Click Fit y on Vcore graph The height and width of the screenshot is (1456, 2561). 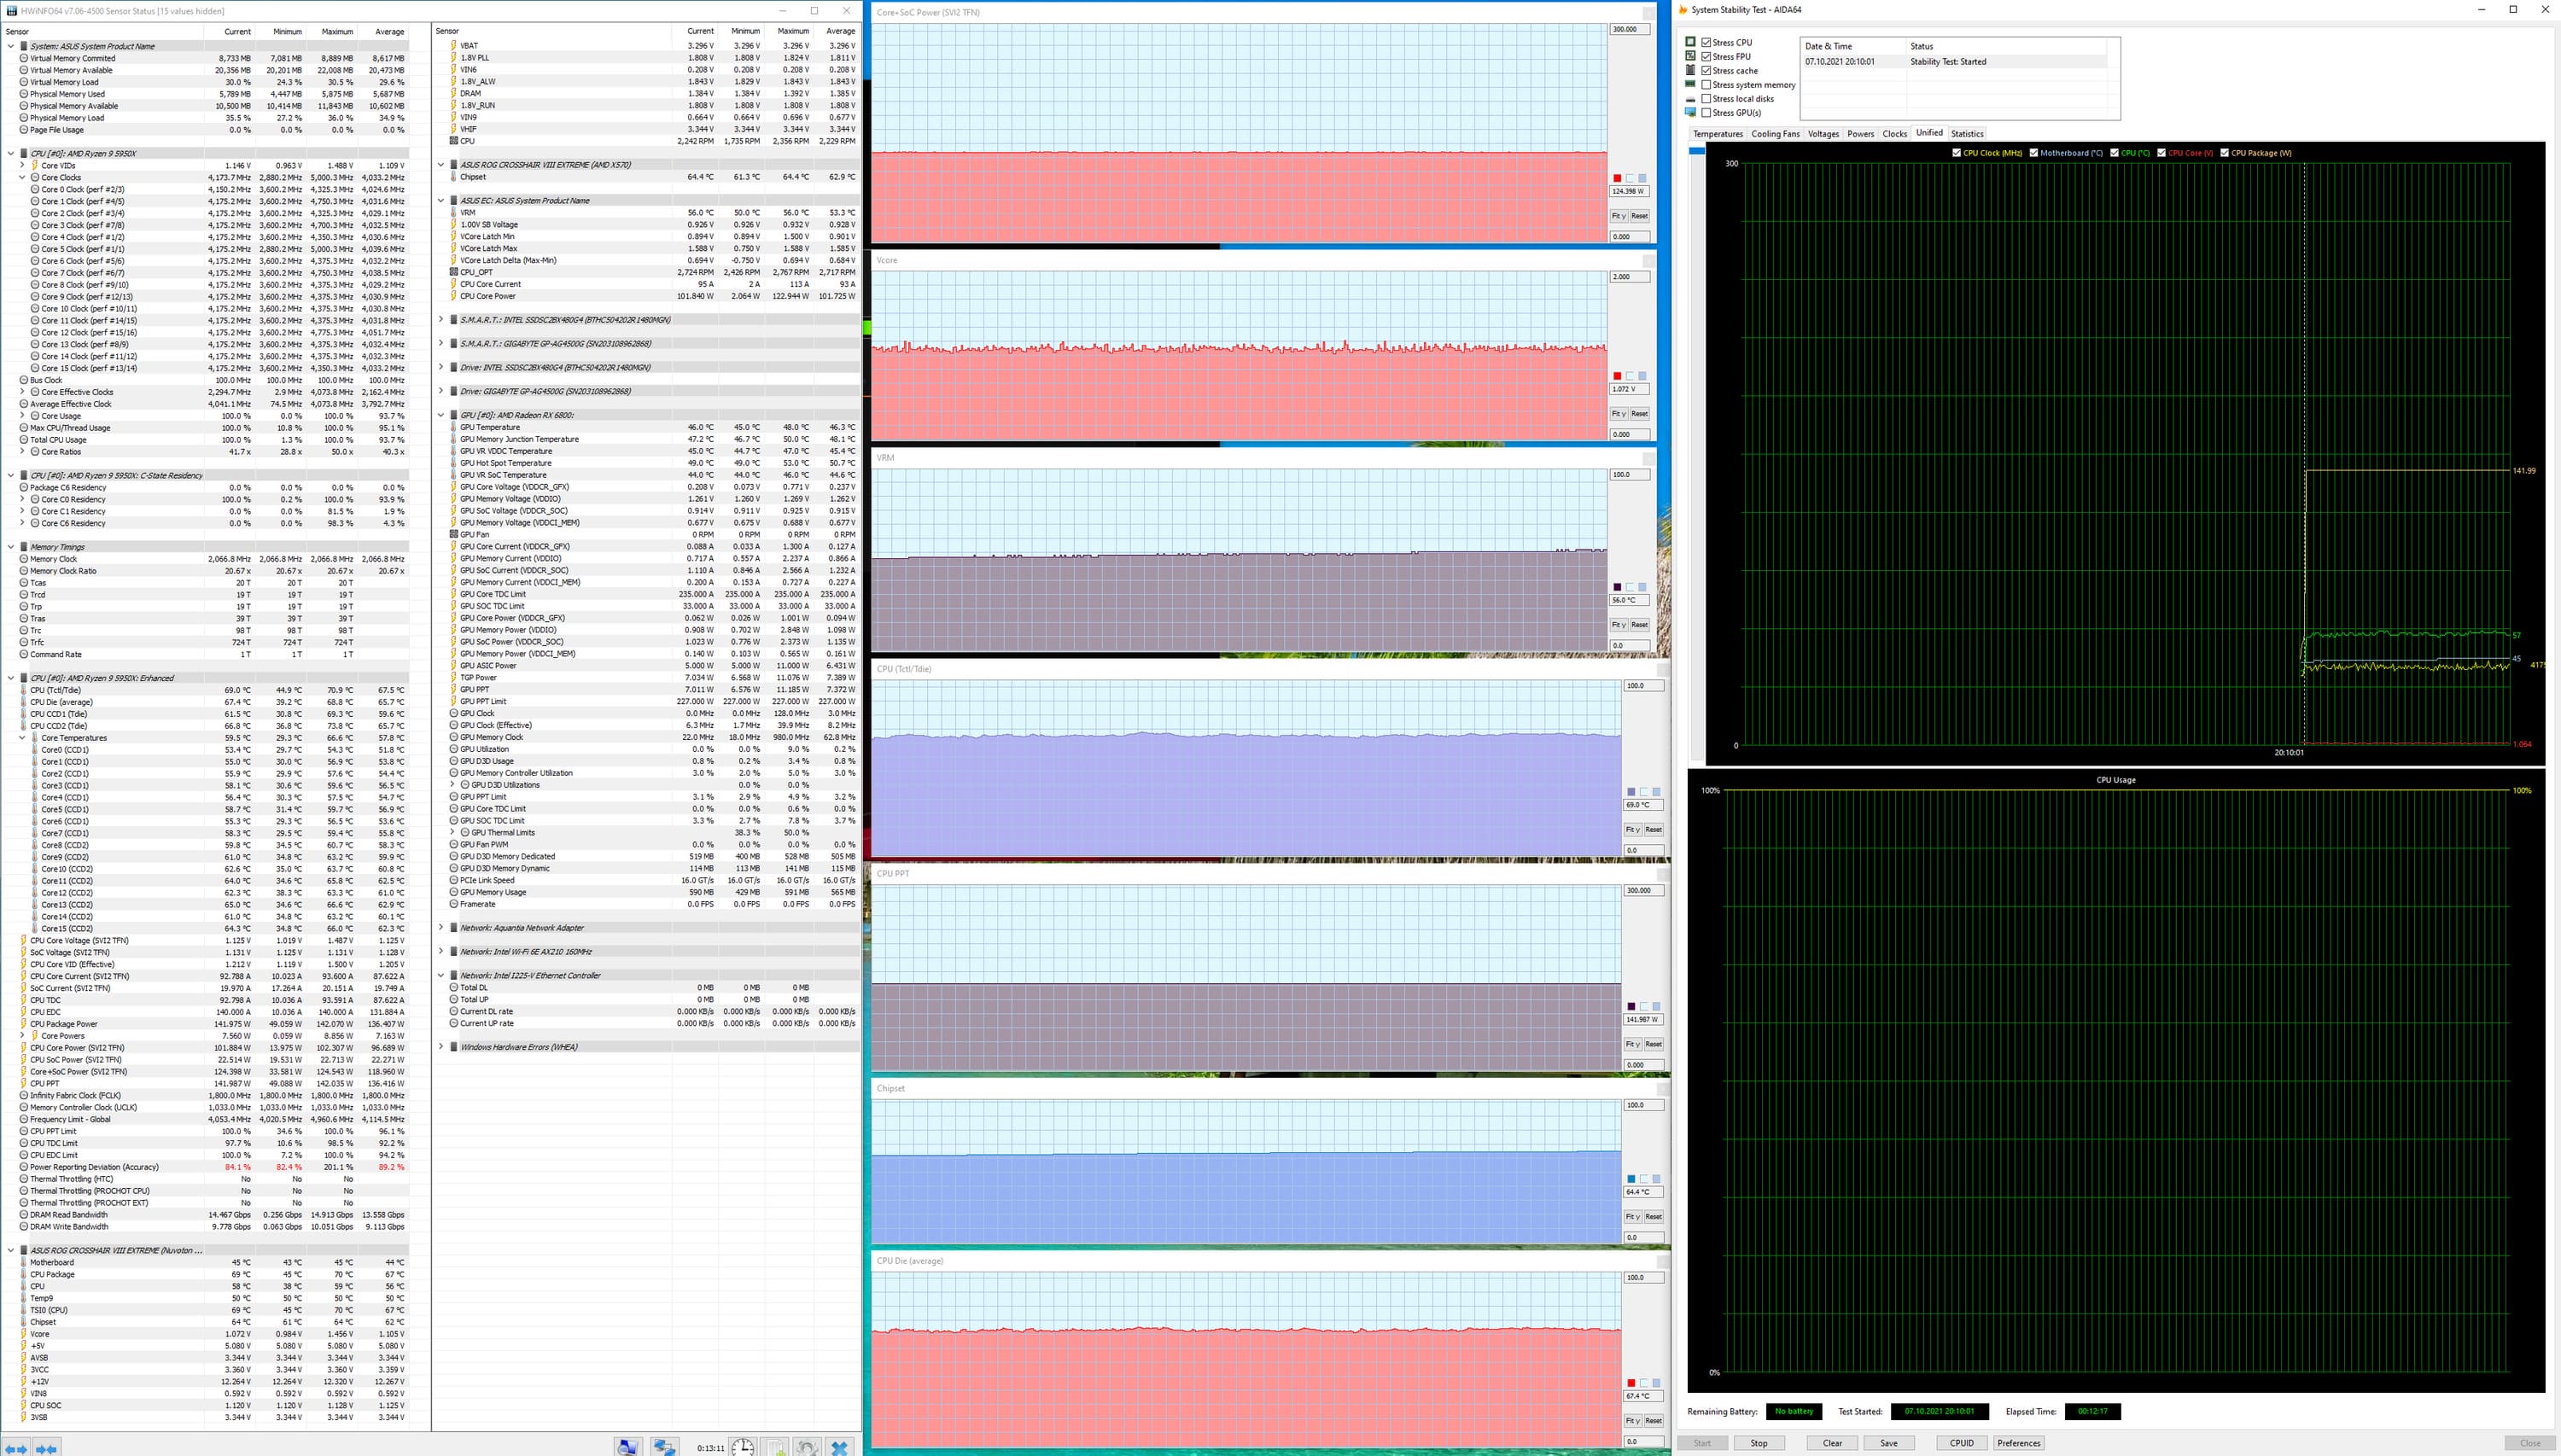[1618, 414]
